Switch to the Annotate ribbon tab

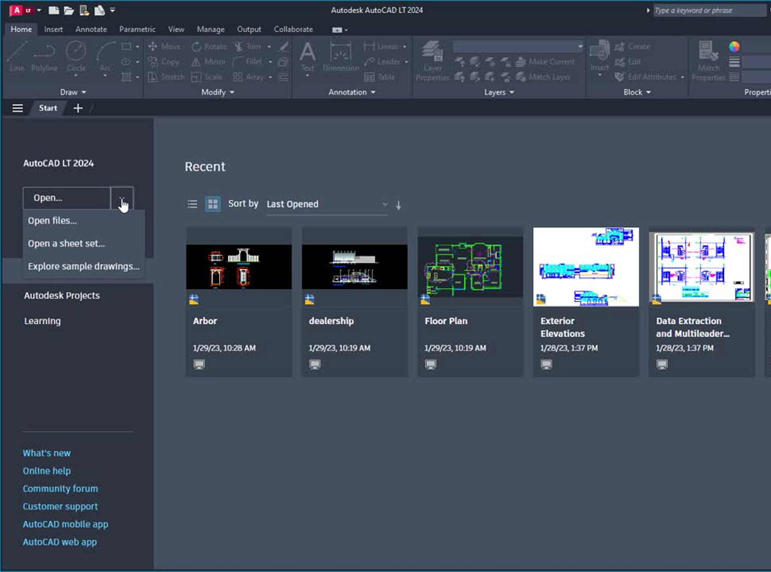91,29
